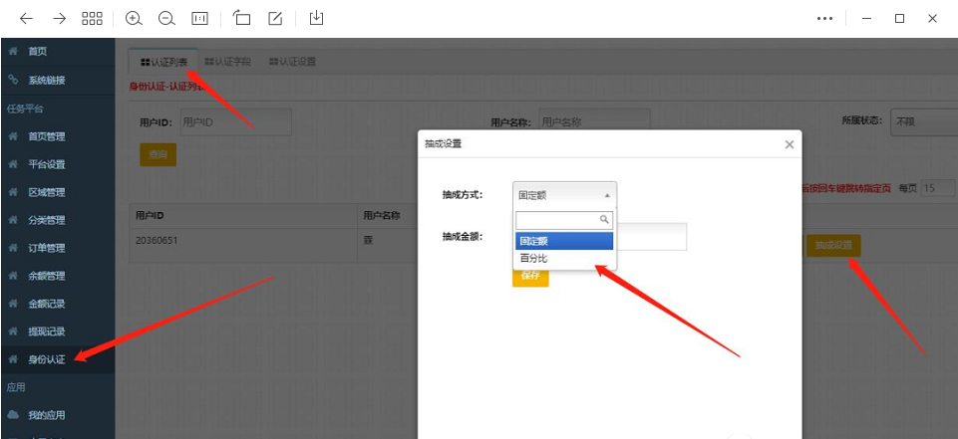Click the search box inside the dropdown
The image size is (958, 439).
[x=558, y=219]
